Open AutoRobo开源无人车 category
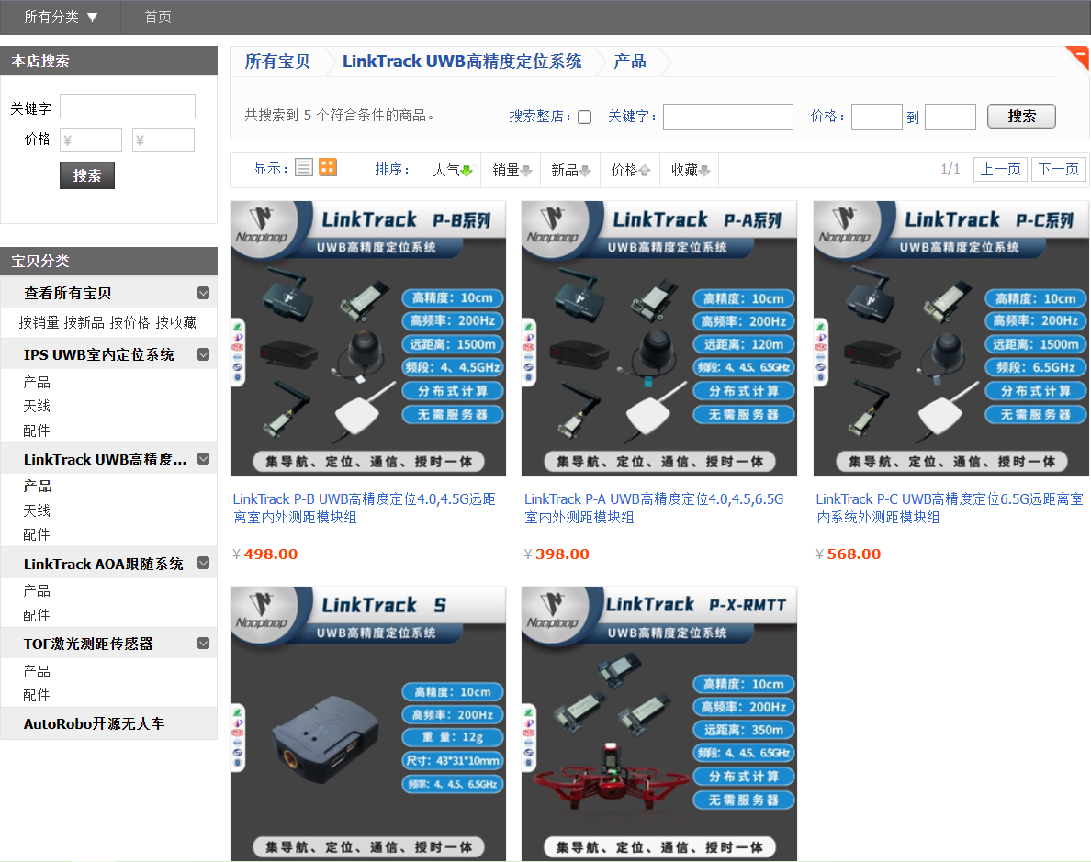 94,723
